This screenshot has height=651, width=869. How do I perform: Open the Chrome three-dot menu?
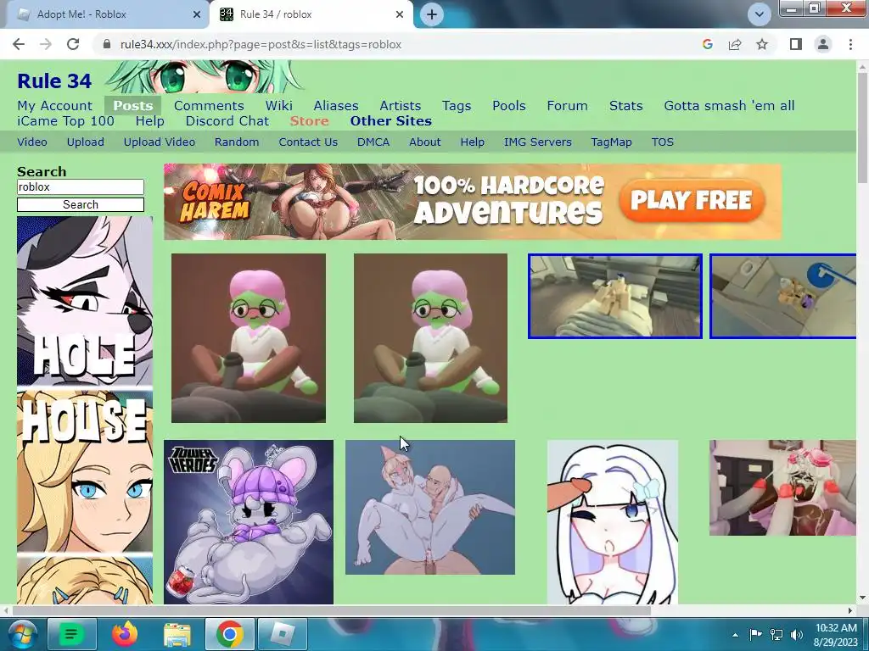[850, 44]
